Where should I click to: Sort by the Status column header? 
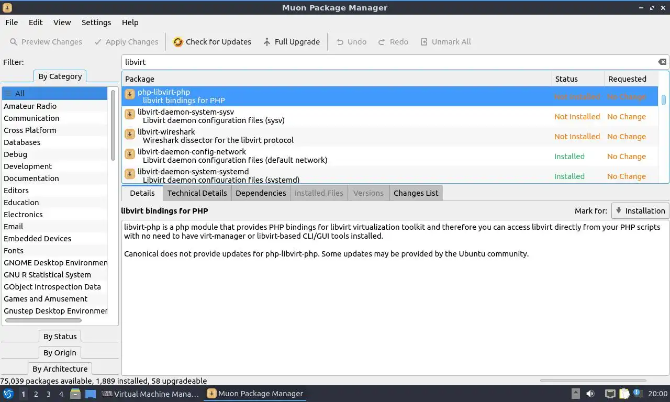tap(578, 79)
